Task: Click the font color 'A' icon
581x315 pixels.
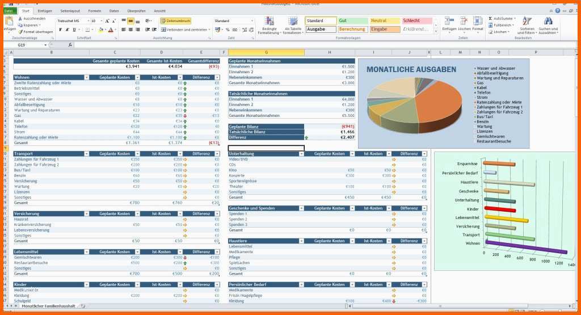Action: click(111, 30)
